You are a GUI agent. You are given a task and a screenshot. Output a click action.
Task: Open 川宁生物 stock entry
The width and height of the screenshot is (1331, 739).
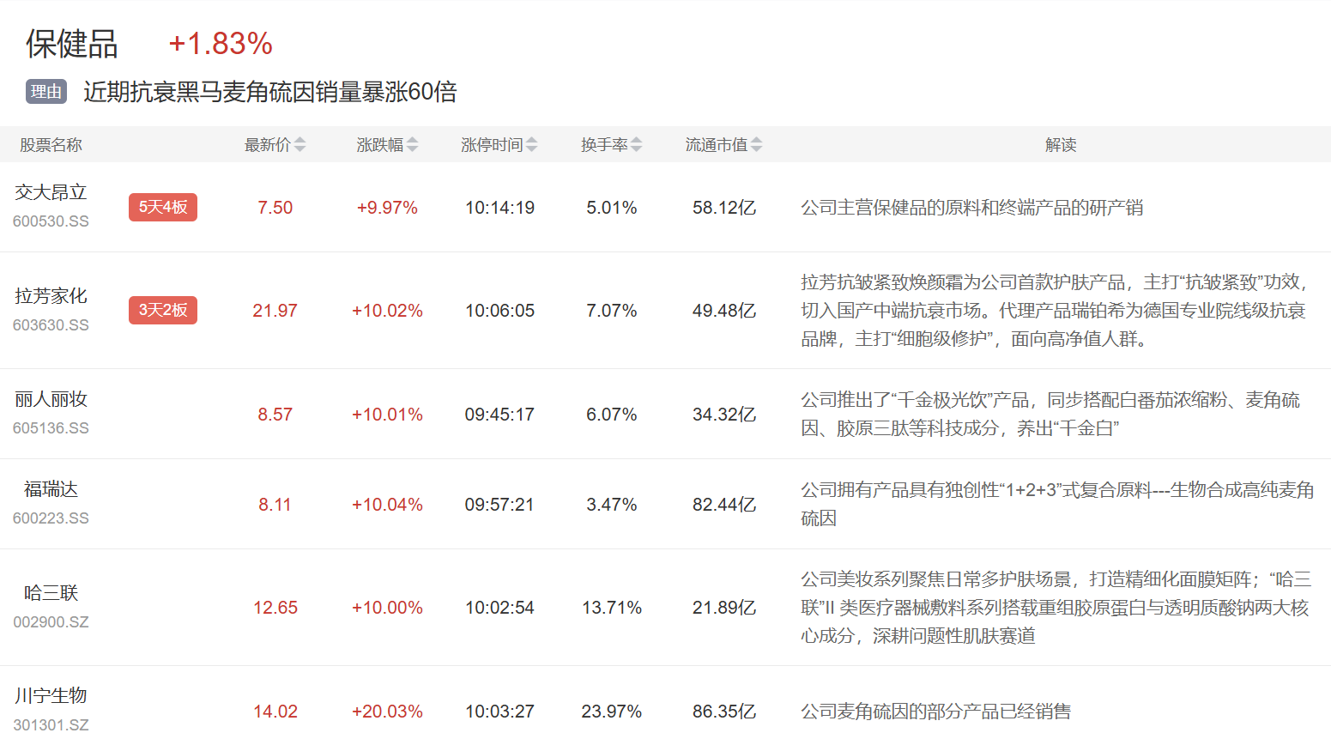click(x=51, y=695)
